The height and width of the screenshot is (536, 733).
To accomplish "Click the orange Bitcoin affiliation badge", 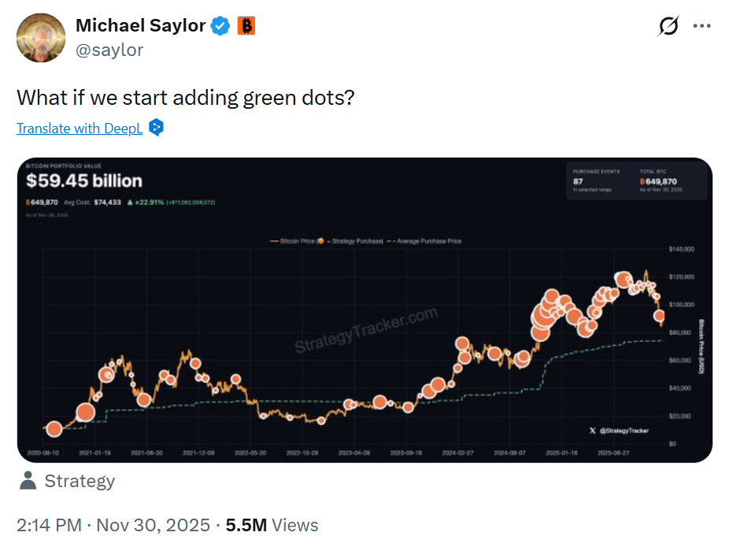I will pos(246,26).
